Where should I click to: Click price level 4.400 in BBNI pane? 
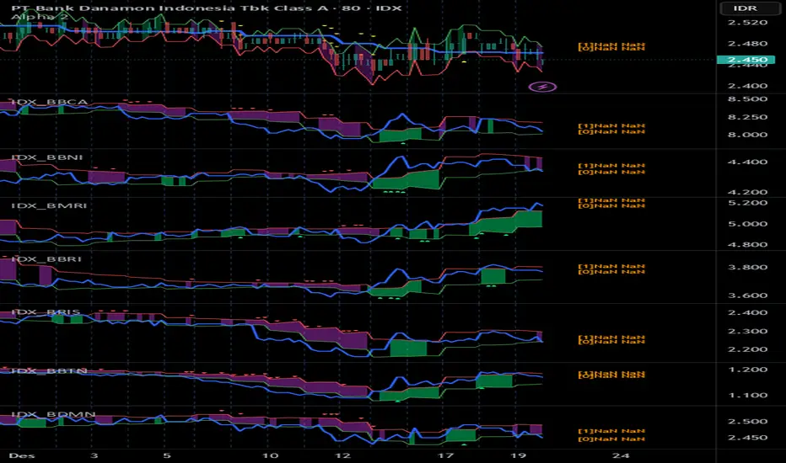[747, 162]
